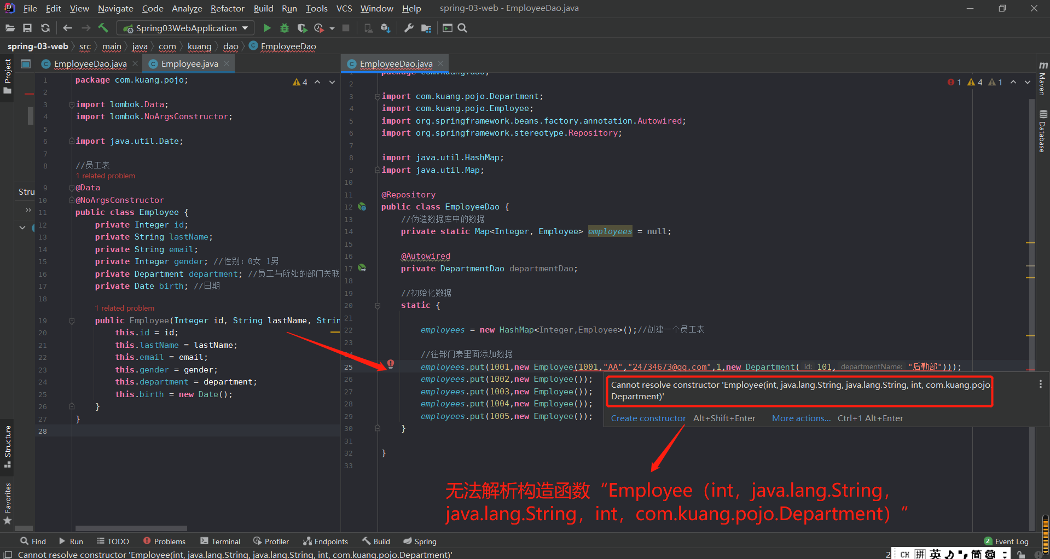
Task: Run the application with the green Run icon
Action: point(268,28)
